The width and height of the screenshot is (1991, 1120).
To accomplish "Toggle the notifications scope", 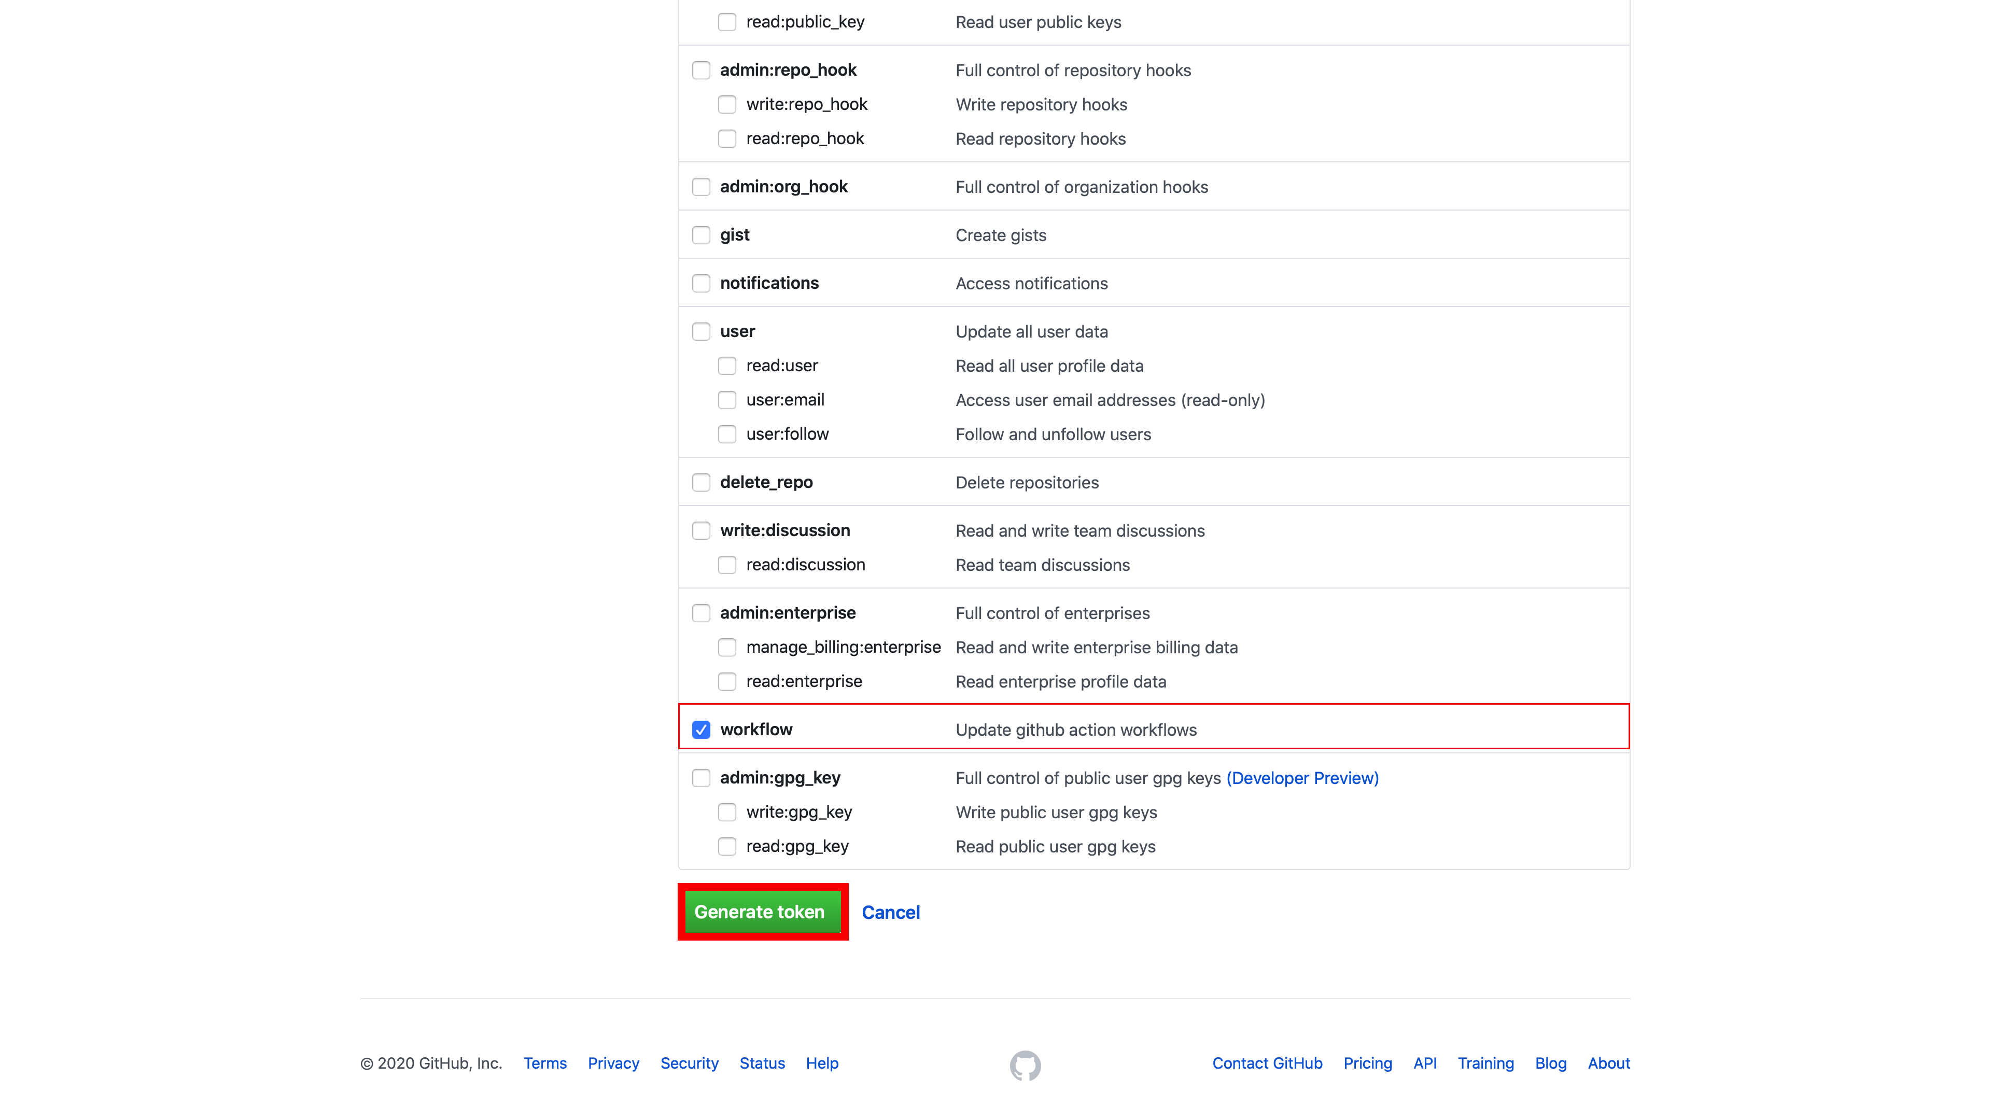I will (x=701, y=283).
